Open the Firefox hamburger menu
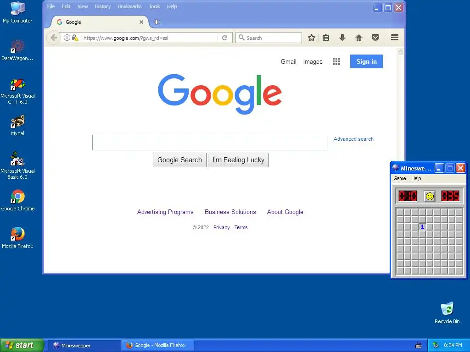Screen dimensions: 470x352 pyautogui.click(x=394, y=38)
